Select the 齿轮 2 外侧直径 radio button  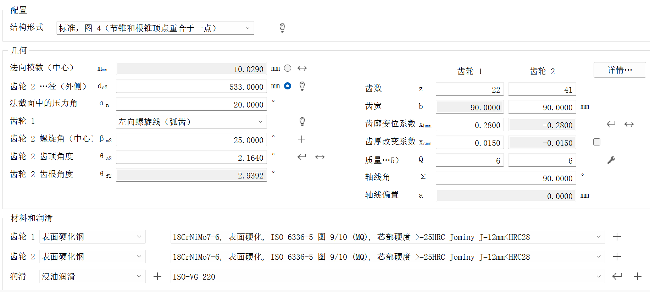click(288, 86)
